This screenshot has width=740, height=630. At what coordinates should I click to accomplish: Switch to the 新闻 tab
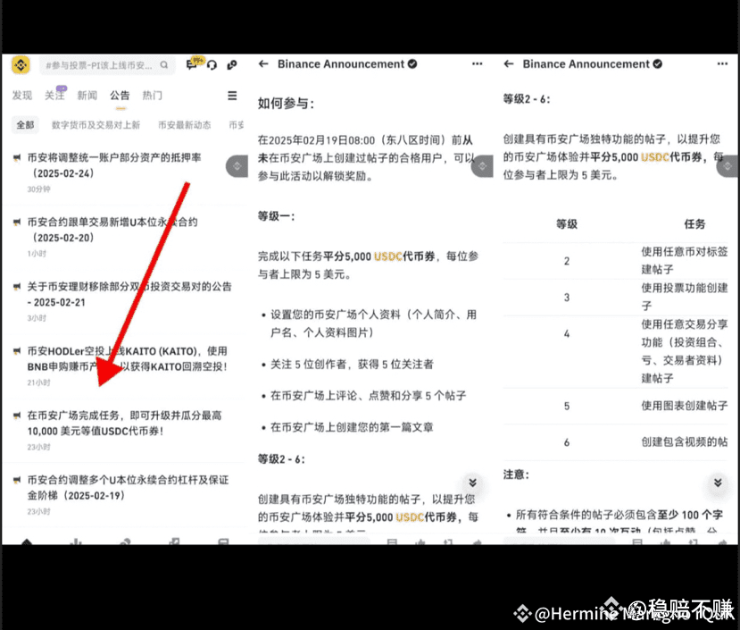pyautogui.click(x=87, y=96)
